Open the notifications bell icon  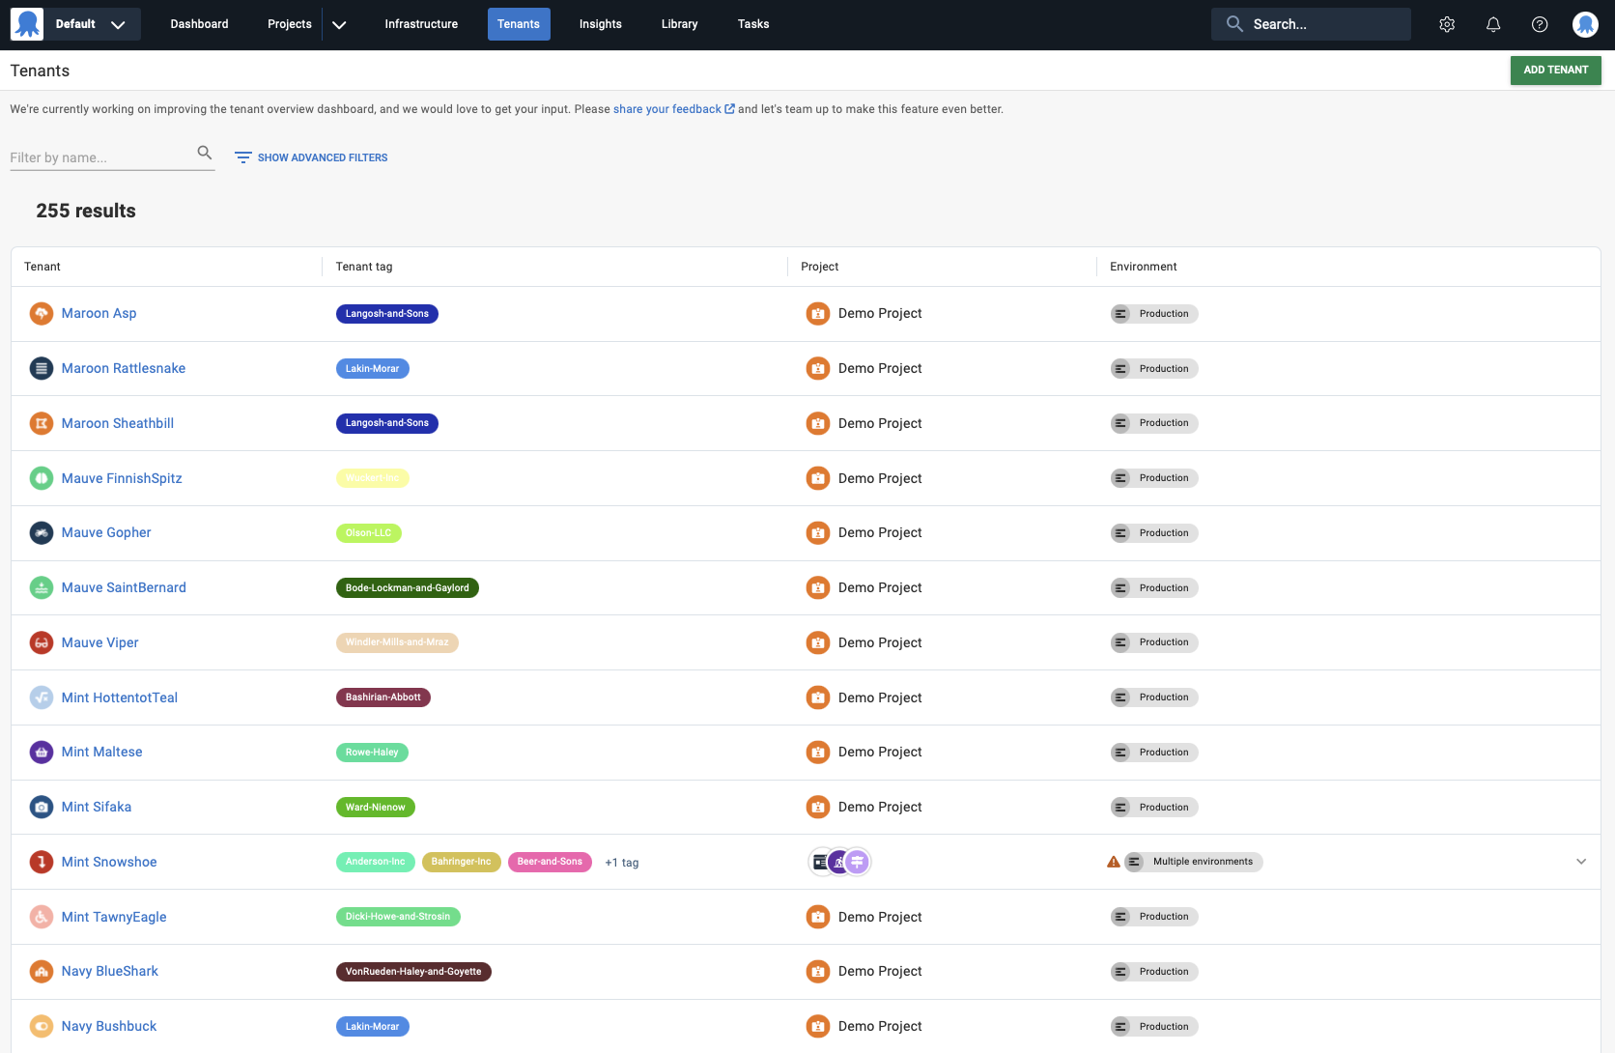pos(1492,23)
